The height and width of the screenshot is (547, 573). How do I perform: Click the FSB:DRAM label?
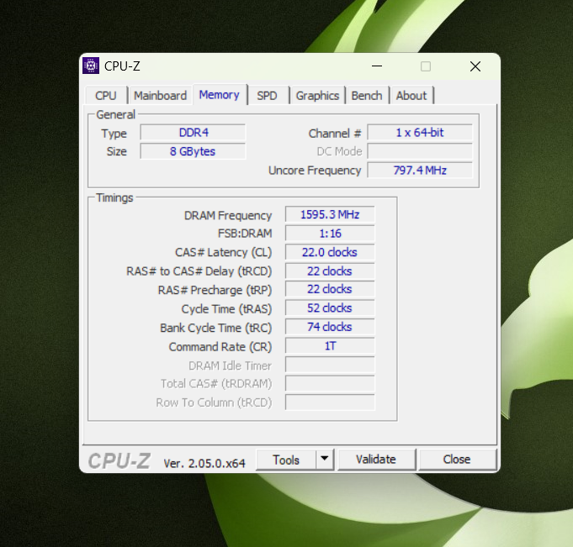pos(245,234)
